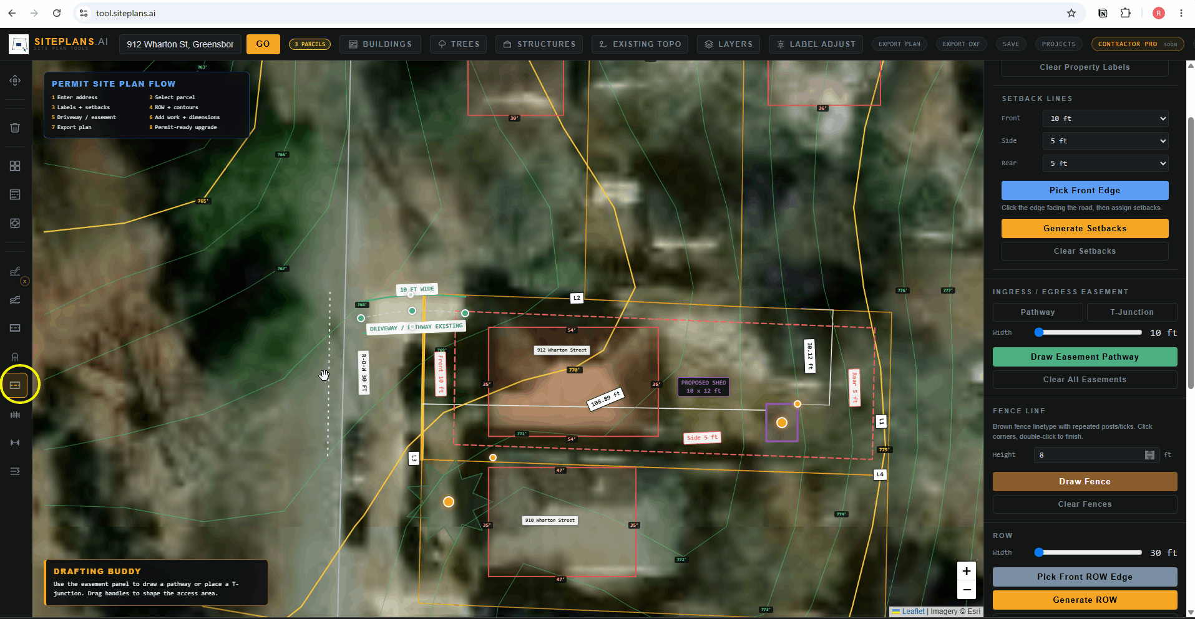Open the Structures menu
The height and width of the screenshot is (619, 1195).
540,44
